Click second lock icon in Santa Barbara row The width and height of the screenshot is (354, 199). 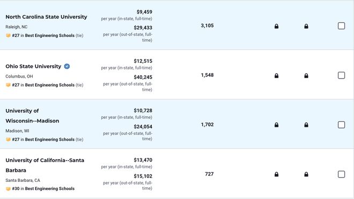coord(306,174)
